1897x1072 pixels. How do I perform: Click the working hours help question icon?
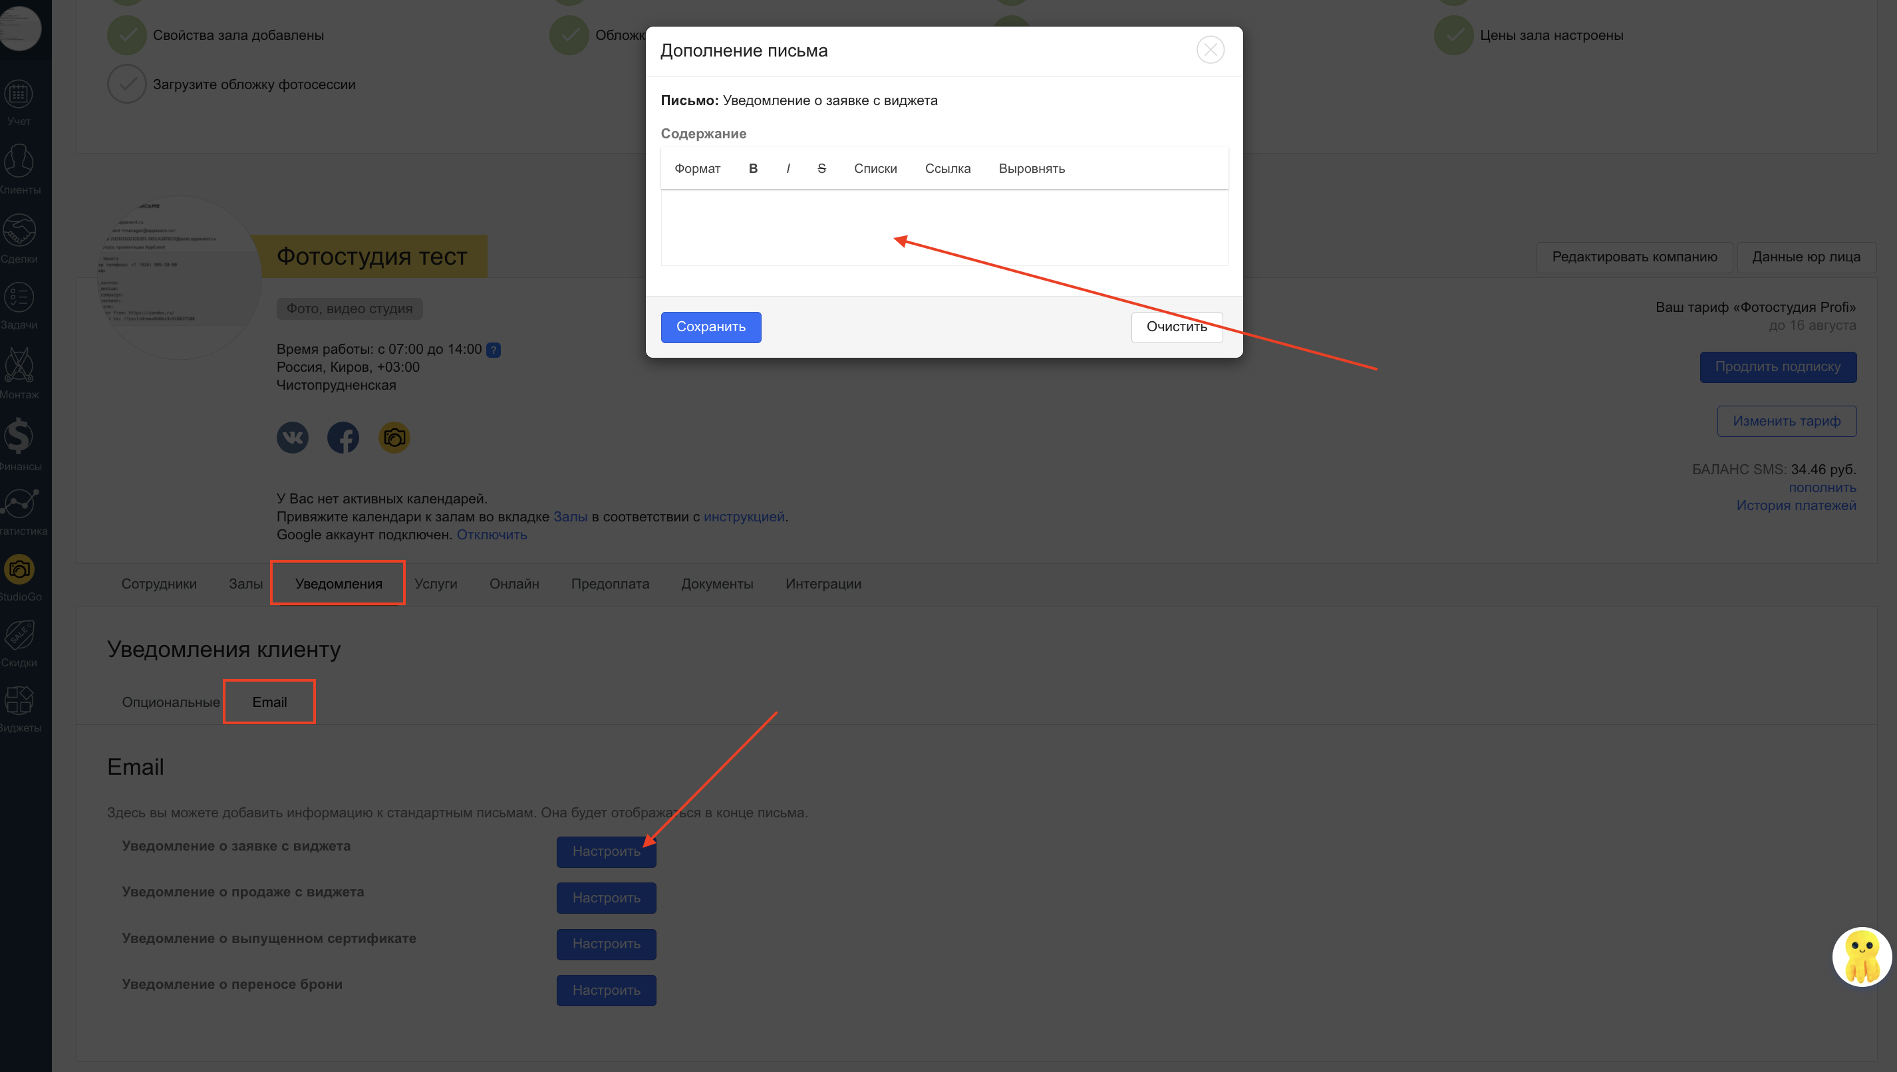click(494, 350)
